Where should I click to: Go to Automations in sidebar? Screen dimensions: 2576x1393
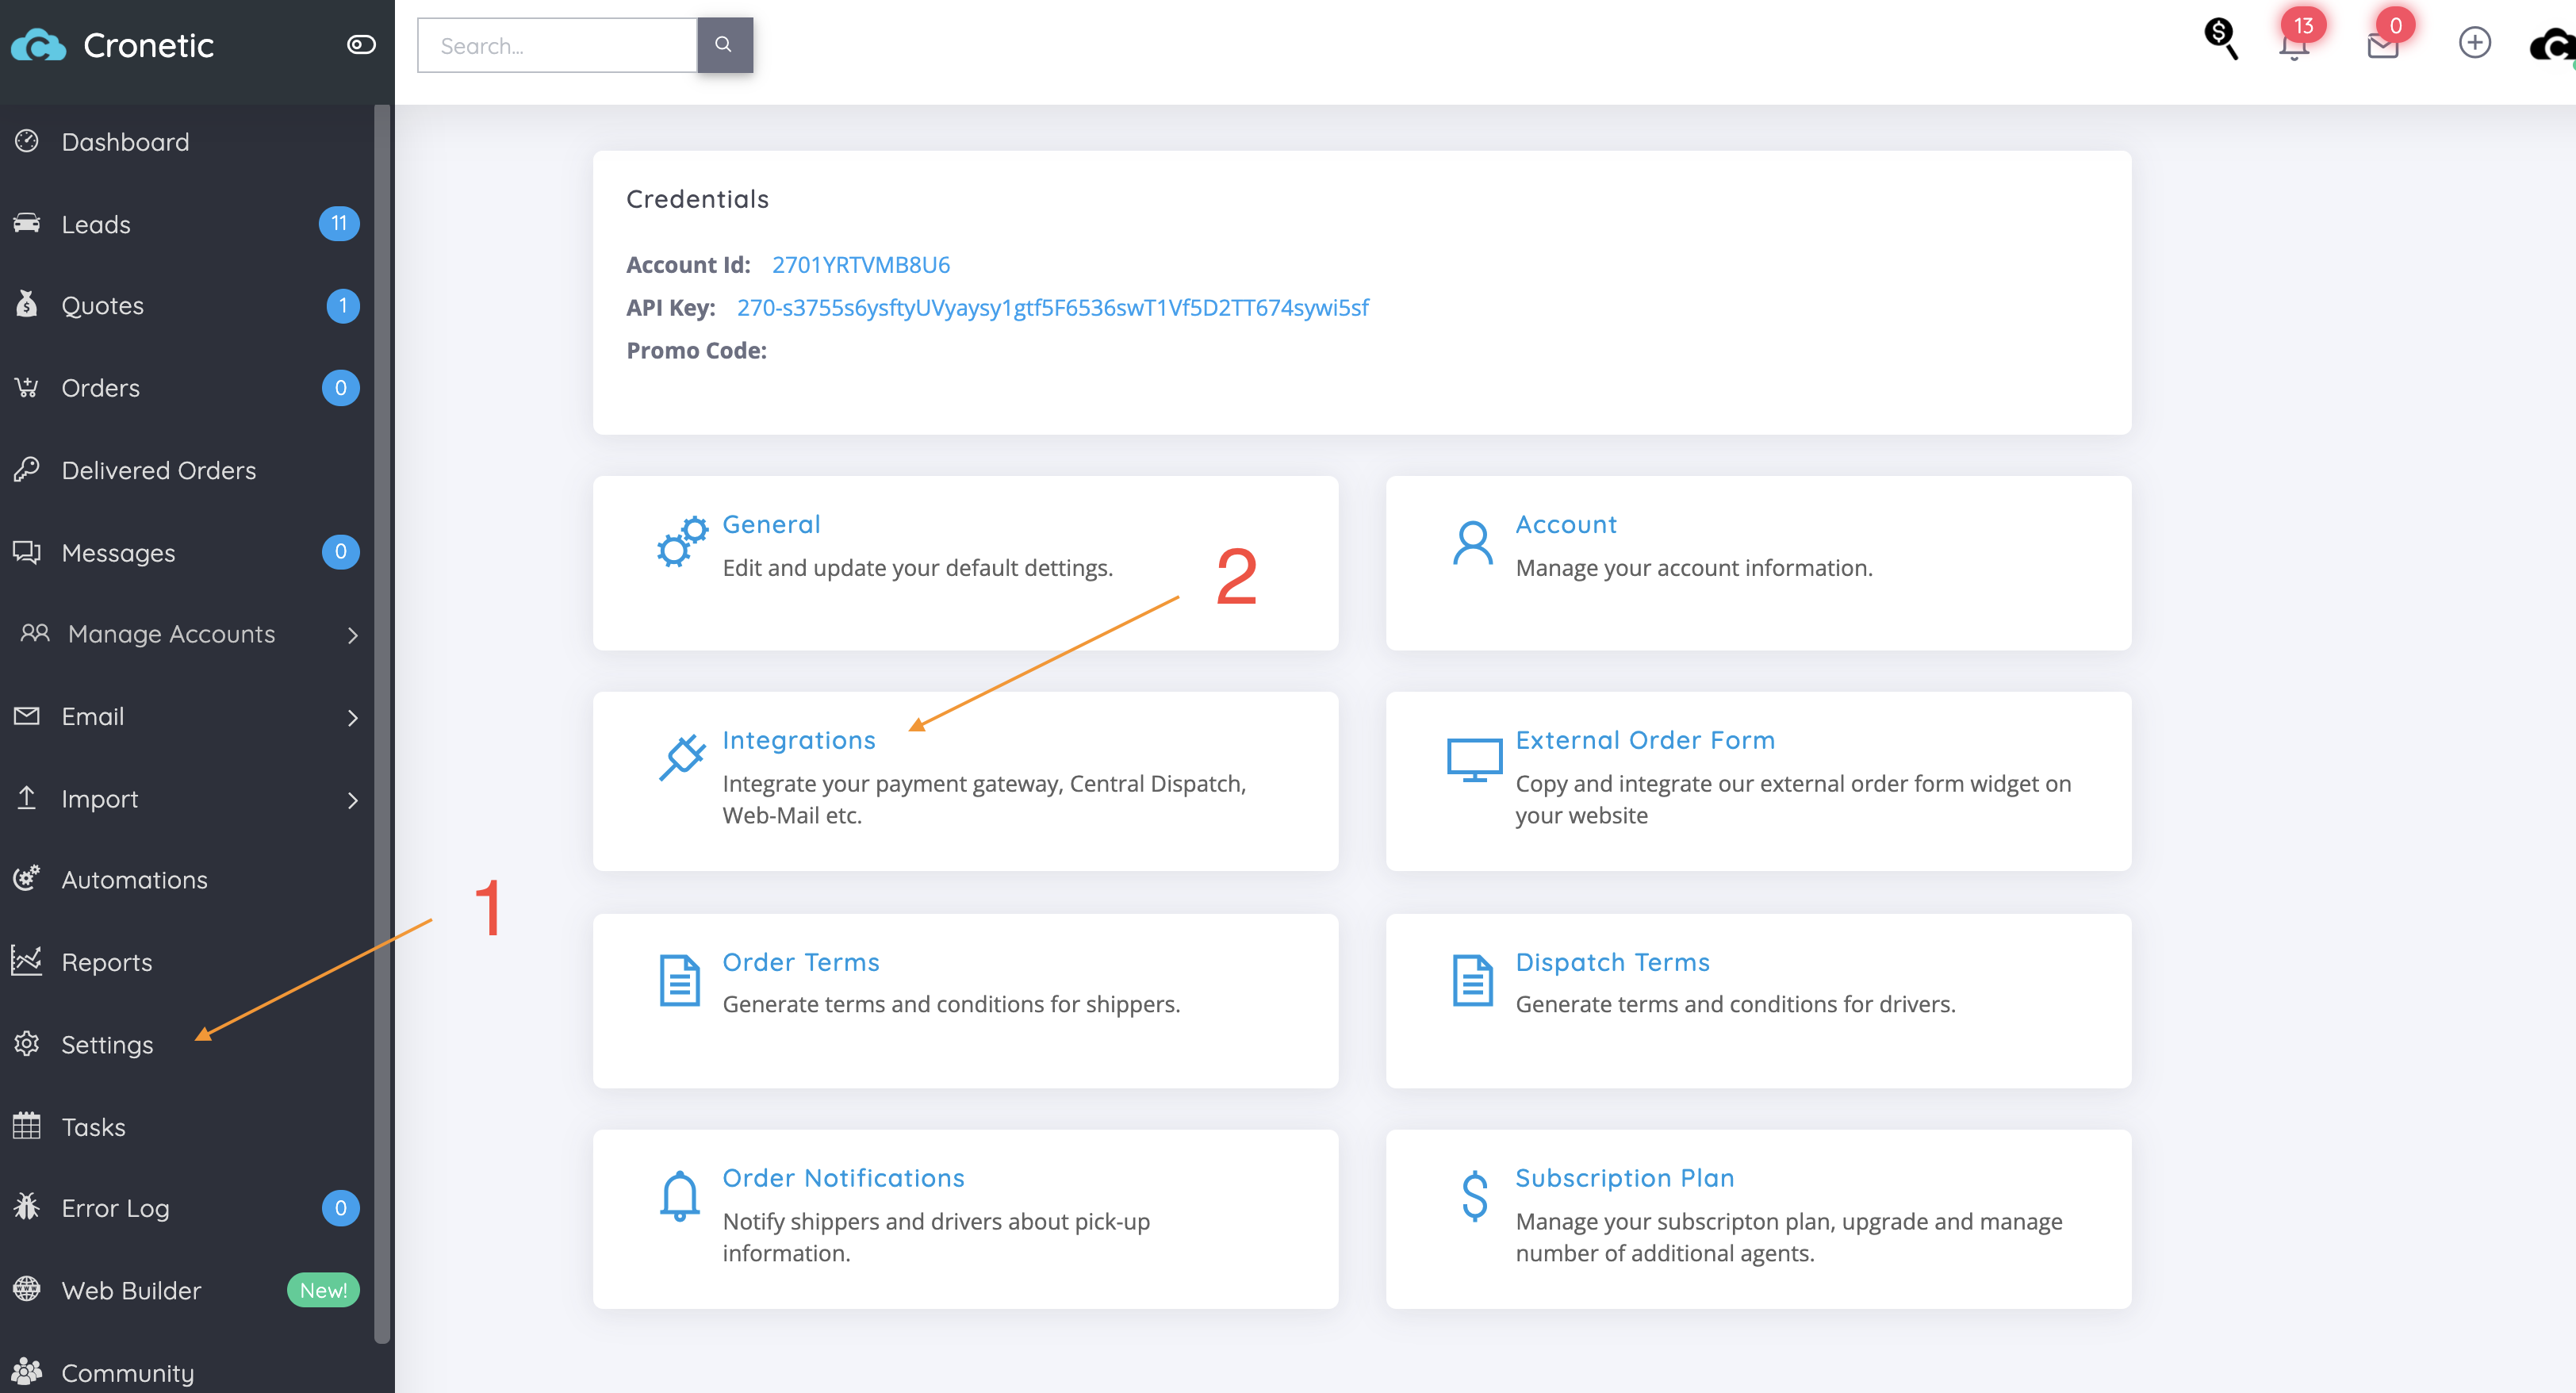(x=134, y=880)
